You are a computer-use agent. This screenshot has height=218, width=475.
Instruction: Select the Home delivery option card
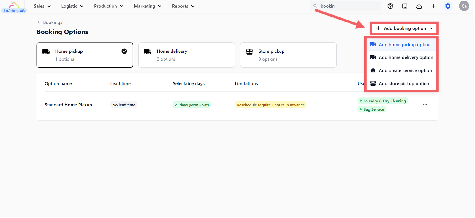[x=186, y=55]
